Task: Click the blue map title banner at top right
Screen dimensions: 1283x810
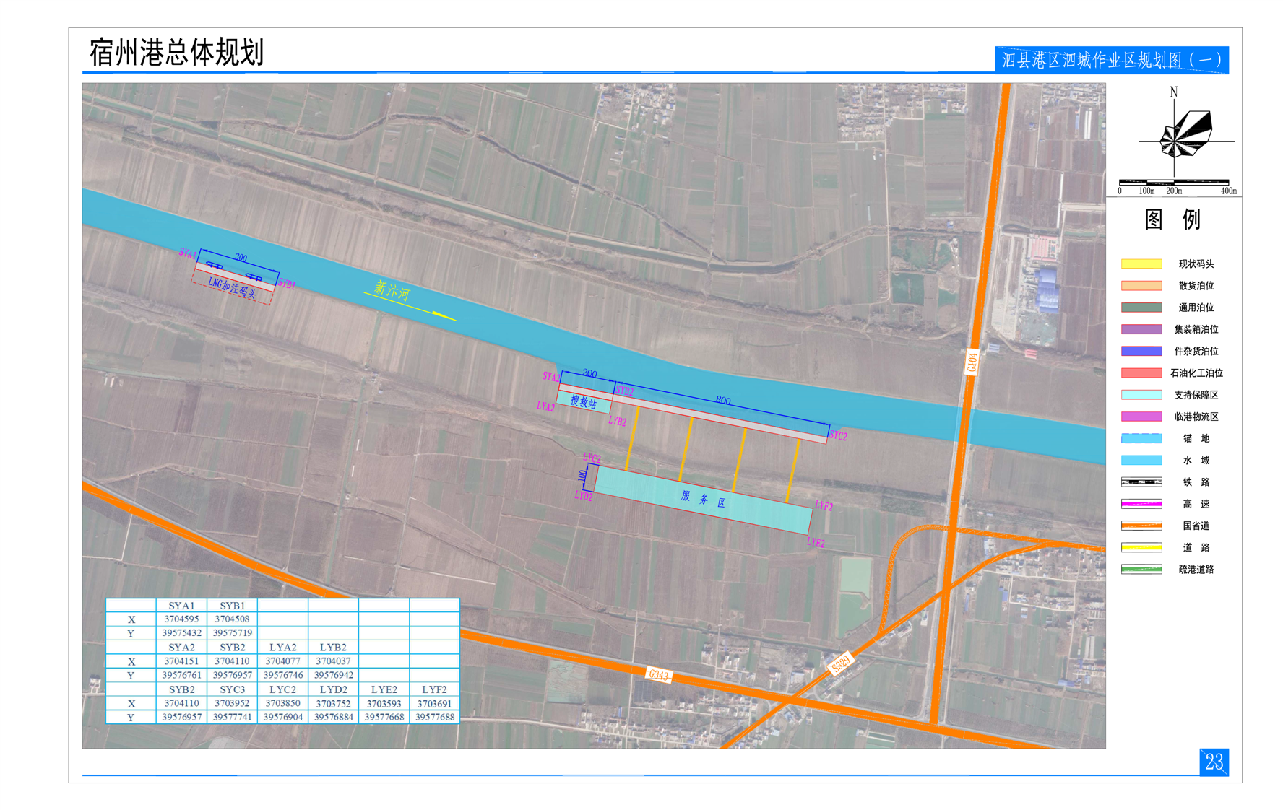Action: tap(1111, 60)
